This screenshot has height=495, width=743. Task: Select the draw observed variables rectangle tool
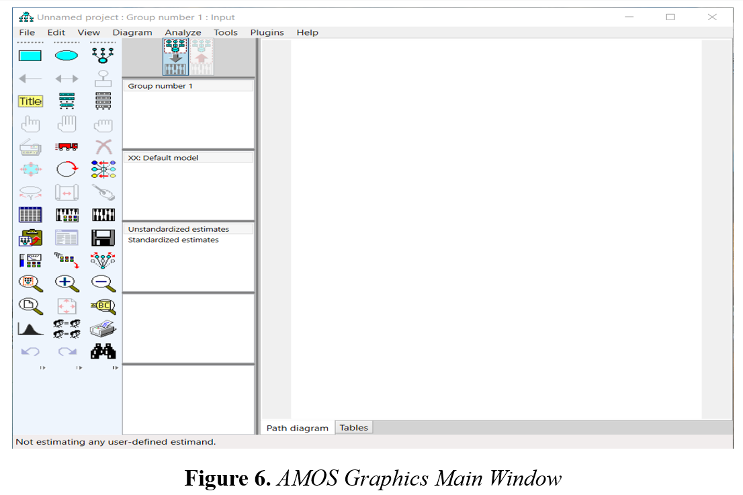tap(30, 56)
